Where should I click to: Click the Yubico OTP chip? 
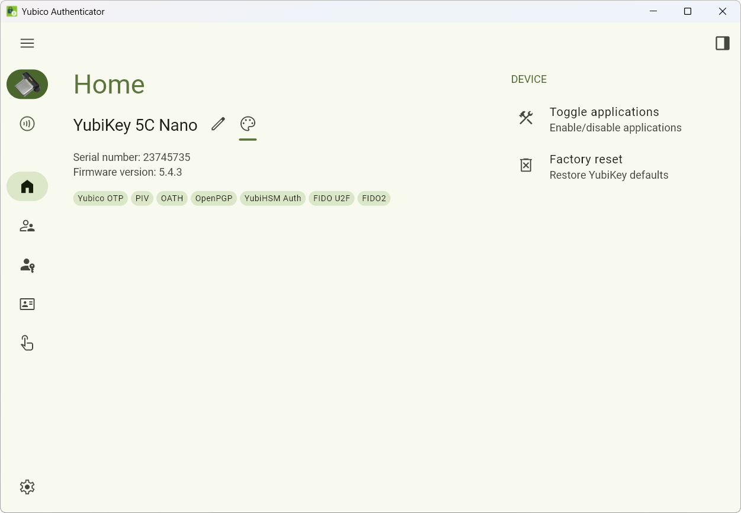pyautogui.click(x=101, y=198)
